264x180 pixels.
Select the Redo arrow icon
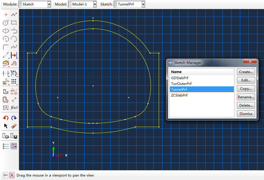pos(13,118)
